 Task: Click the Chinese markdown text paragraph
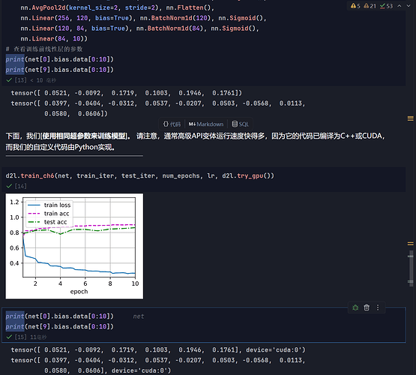point(196,142)
